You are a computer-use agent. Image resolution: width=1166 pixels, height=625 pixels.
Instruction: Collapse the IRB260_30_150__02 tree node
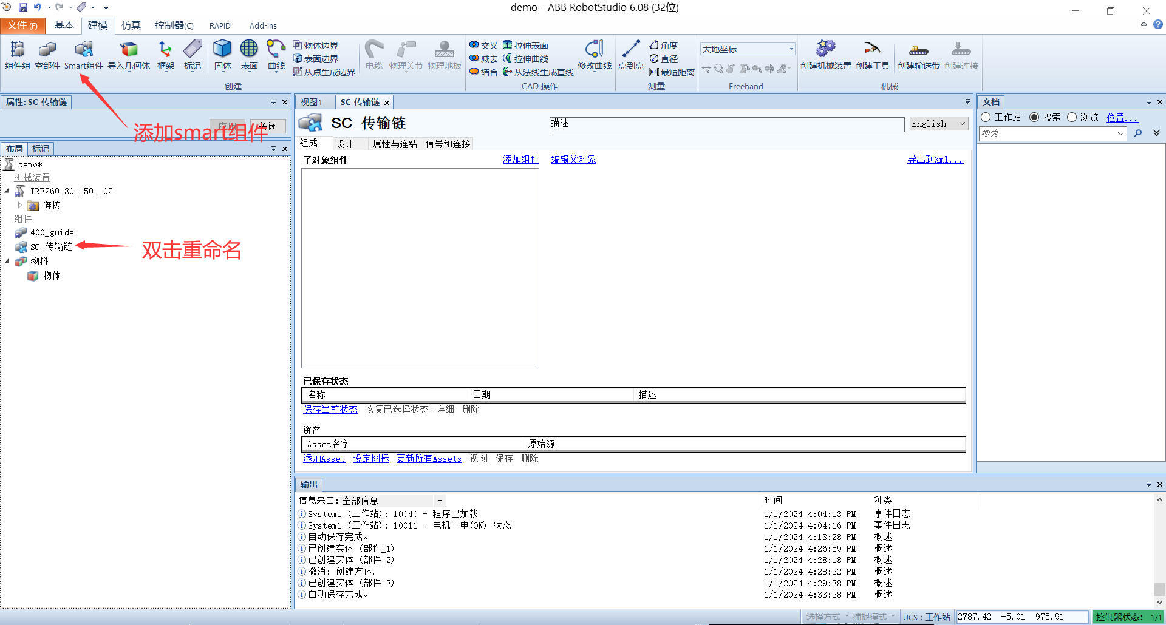pyautogui.click(x=7, y=191)
